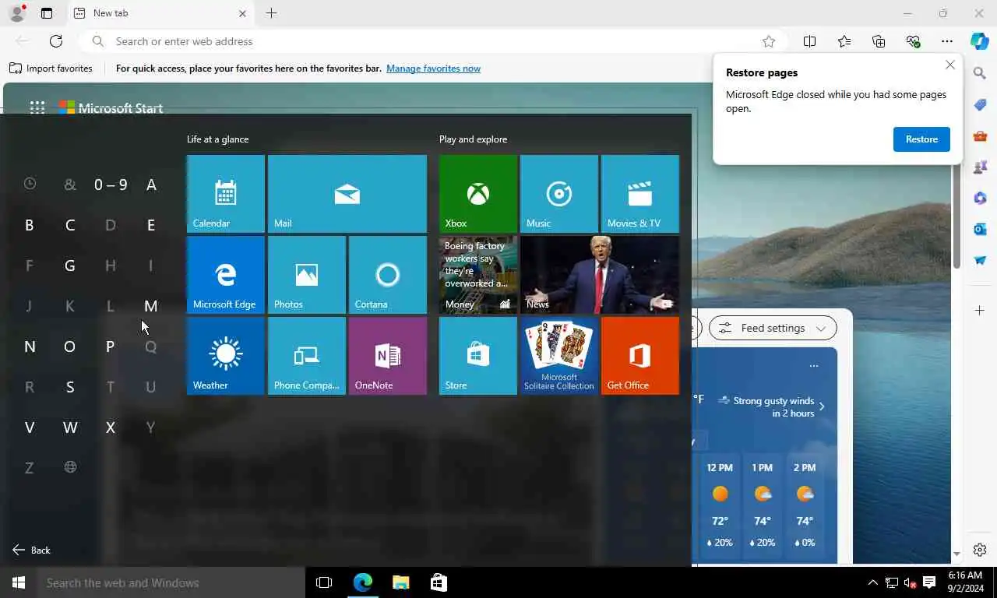Show hidden system tray icons
This screenshot has width=997, height=598.
click(x=872, y=582)
